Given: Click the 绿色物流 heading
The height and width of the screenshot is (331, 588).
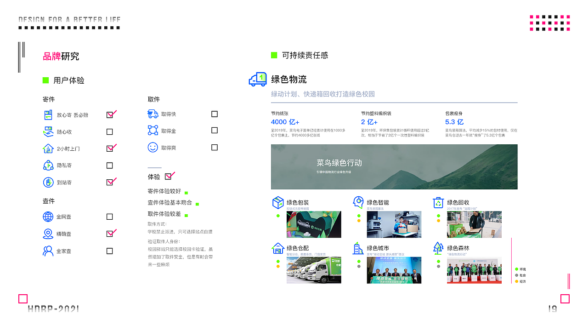Looking at the screenshot, I should 289,80.
